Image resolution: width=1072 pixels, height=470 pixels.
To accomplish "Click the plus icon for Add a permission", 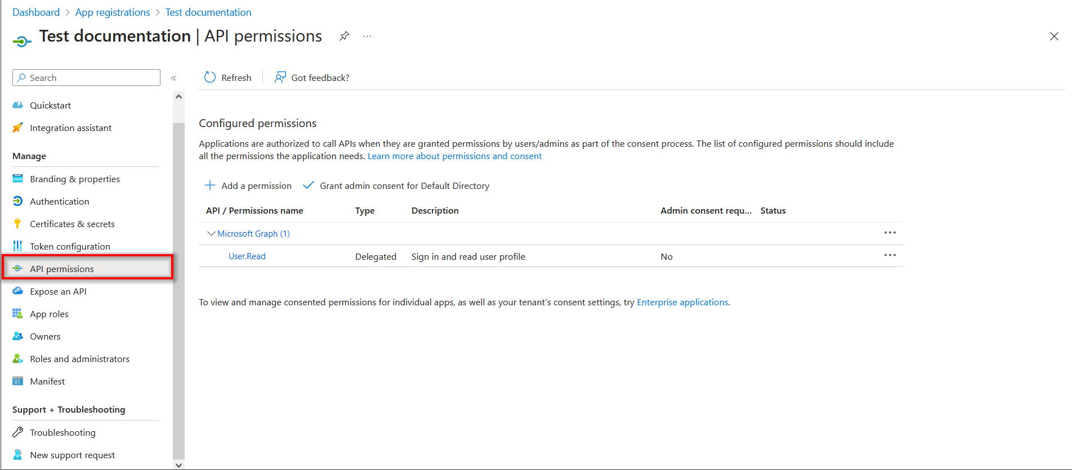I will pos(210,186).
